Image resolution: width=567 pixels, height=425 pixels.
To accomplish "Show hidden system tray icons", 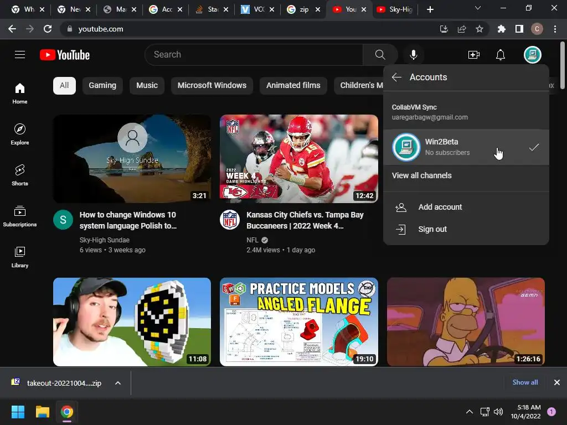I will (x=470, y=412).
